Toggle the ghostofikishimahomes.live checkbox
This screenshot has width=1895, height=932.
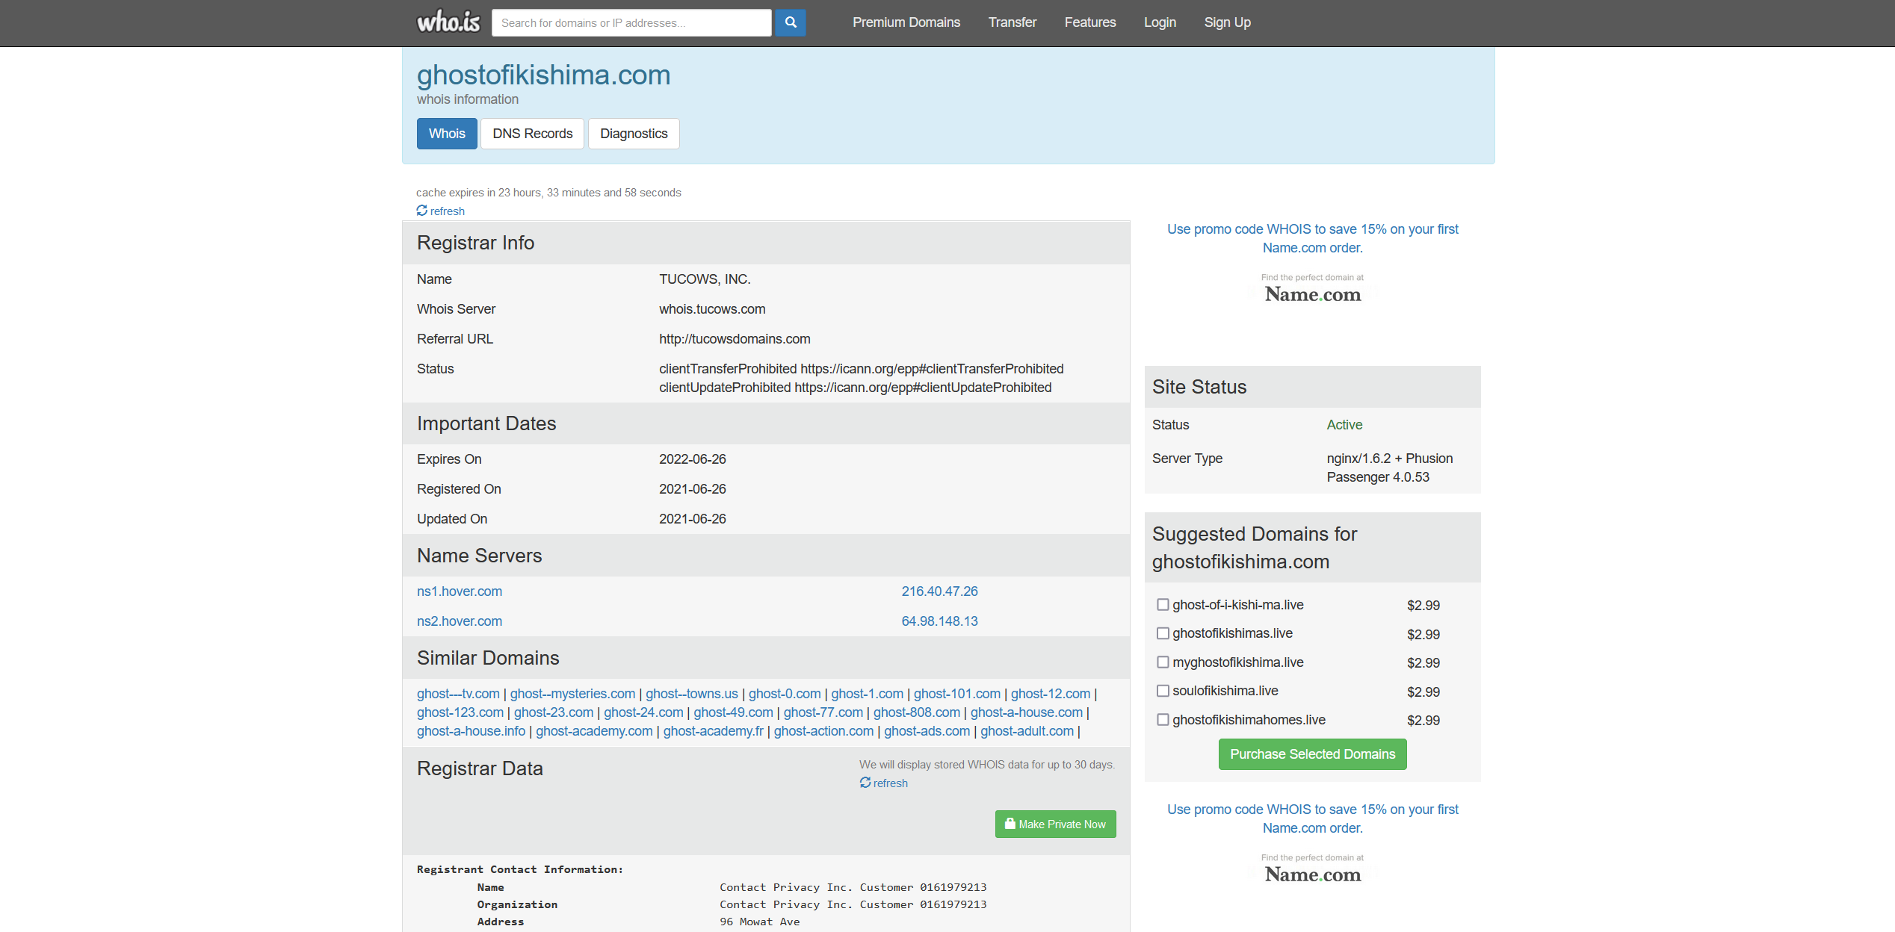click(x=1163, y=719)
